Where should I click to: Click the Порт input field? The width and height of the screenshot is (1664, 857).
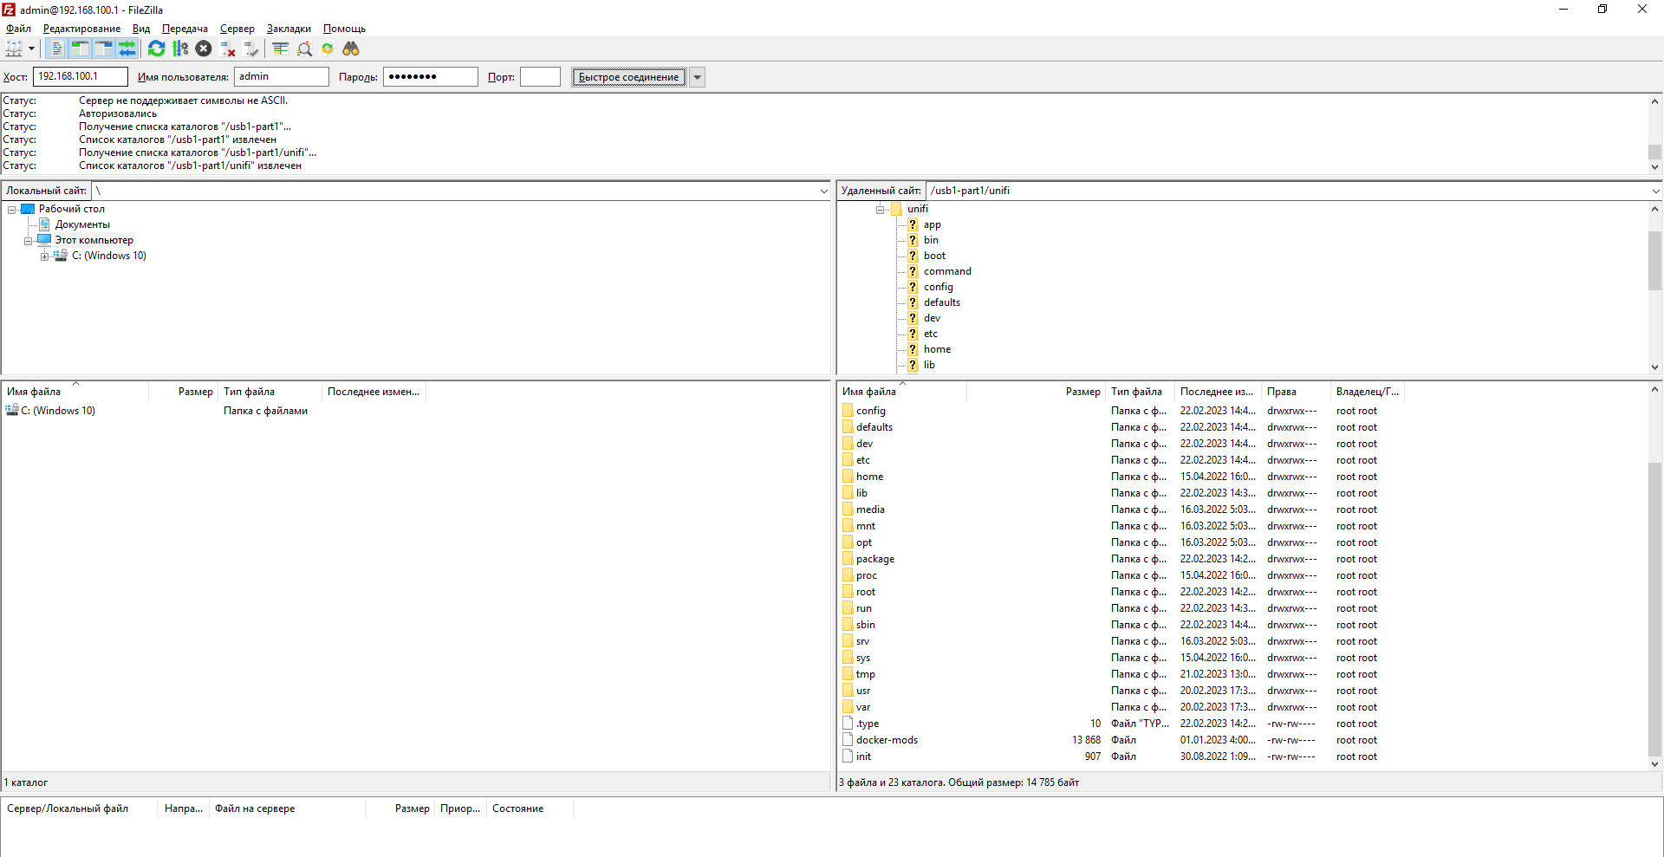pos(540,76)
